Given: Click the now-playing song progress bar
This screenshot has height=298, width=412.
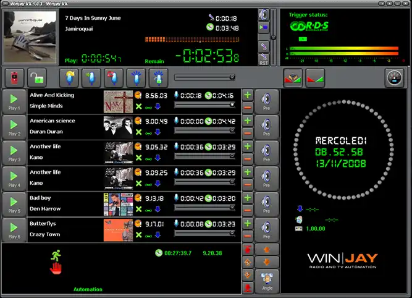Looking at the screenshot, I should (x=192, y=40).
